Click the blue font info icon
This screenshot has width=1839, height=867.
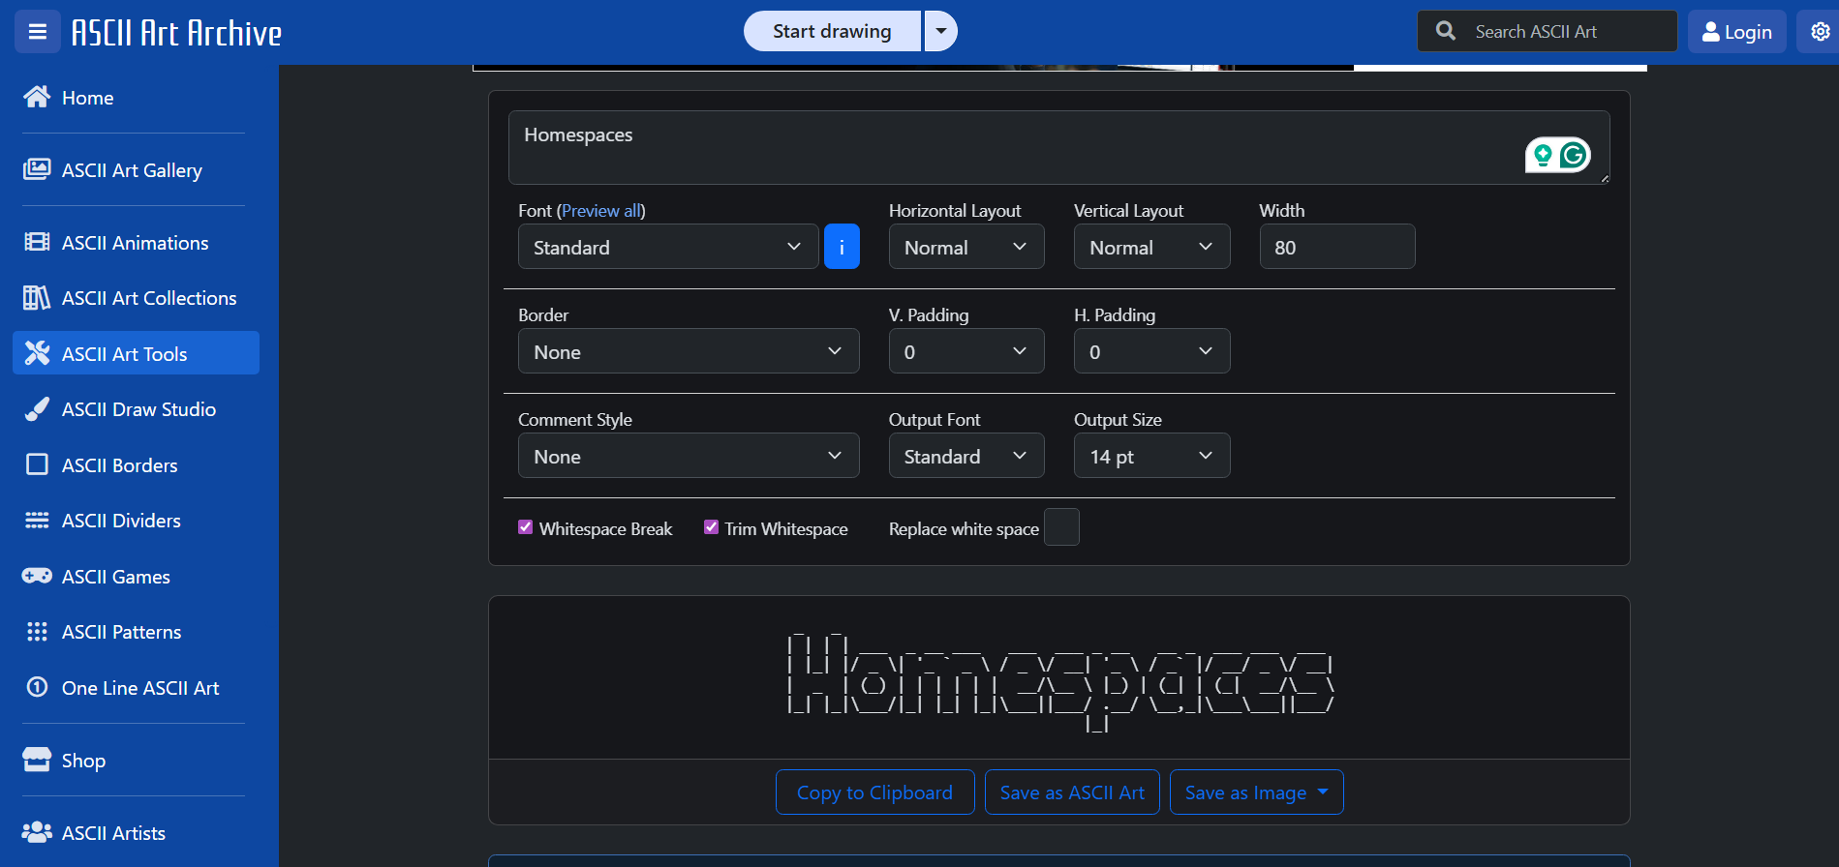pos(842,247)
